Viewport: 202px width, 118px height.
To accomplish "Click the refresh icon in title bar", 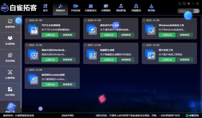I will click(x=184, y=4).
